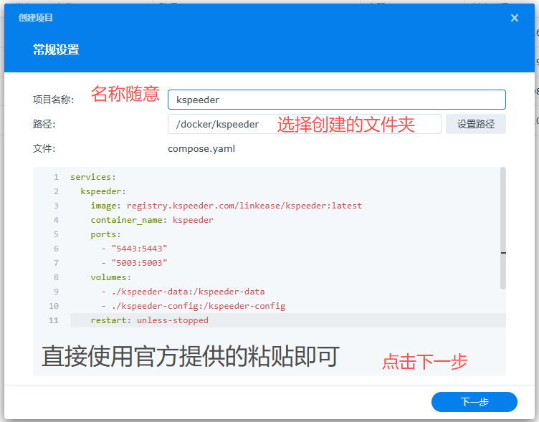Screen dimensions: 539x422
Task: Click the 项目名称 input field containing kspeeder
Action: coord(336,100)
